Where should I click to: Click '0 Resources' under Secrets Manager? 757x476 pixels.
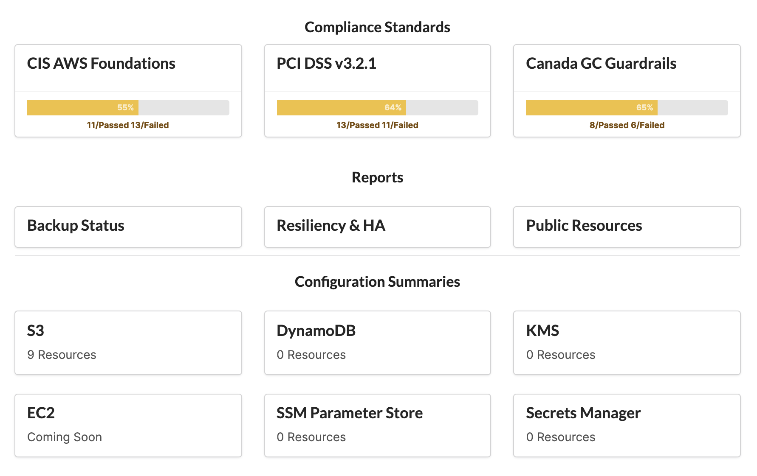(x=561, y=437)
